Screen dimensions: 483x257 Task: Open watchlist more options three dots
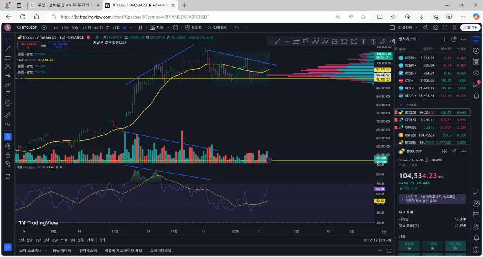(464, 39)
